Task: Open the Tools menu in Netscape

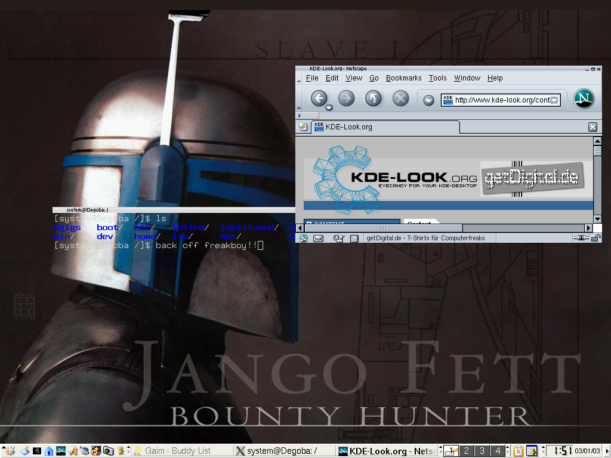Action: click(x=437, y=78)
